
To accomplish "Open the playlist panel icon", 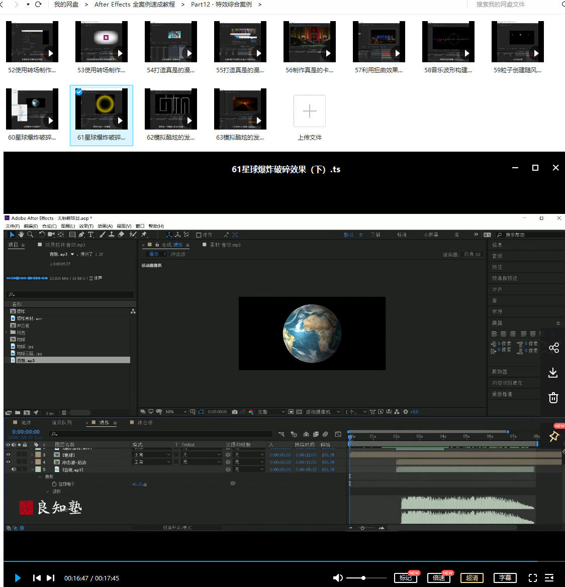I will coord(549,578).
